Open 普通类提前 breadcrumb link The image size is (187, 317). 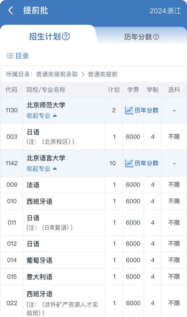[x=103, y=75]
